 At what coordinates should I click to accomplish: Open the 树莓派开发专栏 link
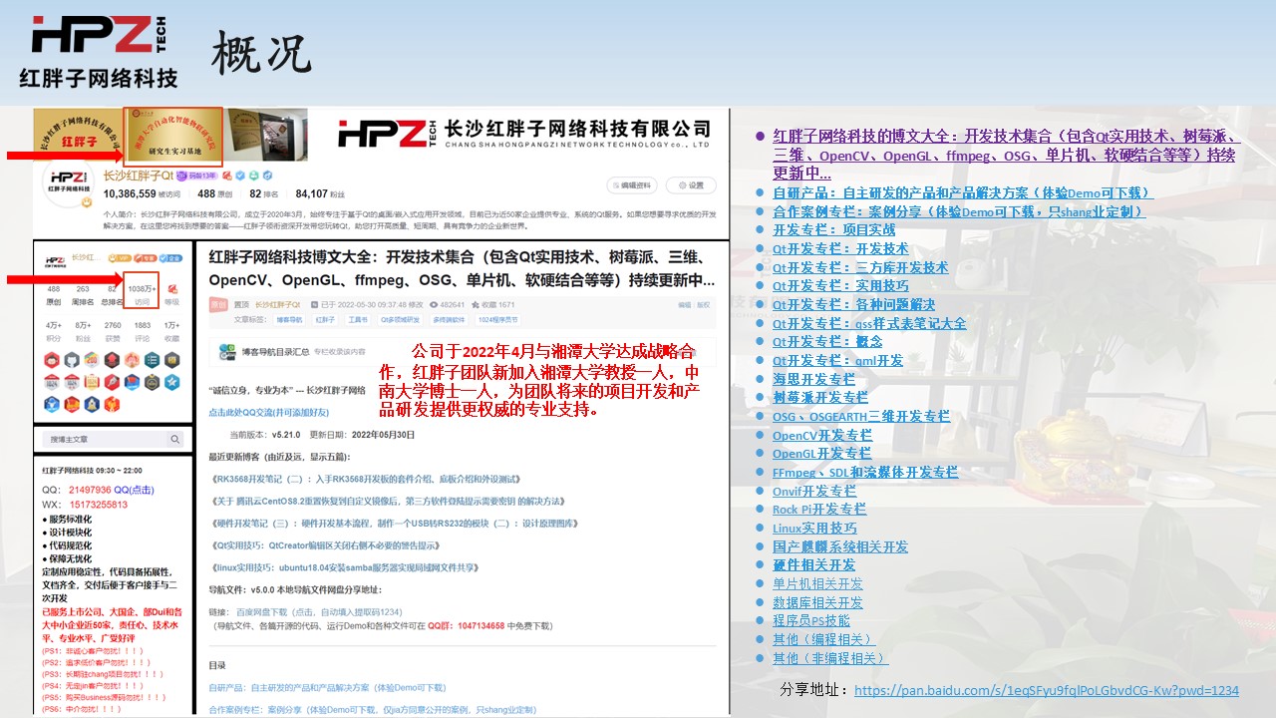[x=820, y=397]
